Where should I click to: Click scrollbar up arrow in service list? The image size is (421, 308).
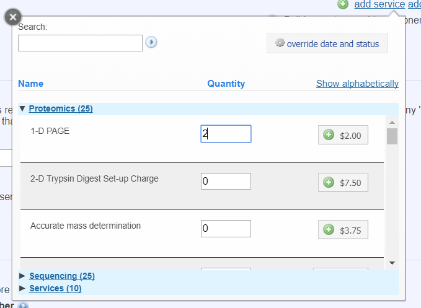[392, 121]
